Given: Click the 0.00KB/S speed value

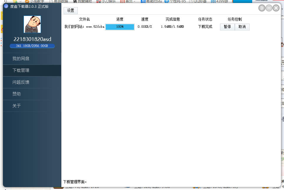Looking at the screenshot, I should coord(145,27).
